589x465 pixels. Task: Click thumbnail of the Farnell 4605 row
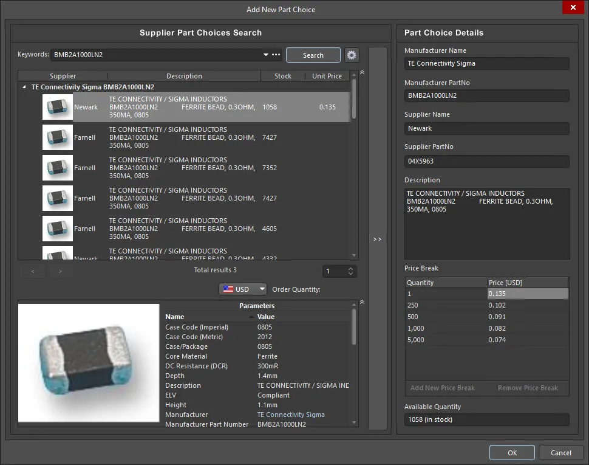pyautogui.click(x=58, y=229)
